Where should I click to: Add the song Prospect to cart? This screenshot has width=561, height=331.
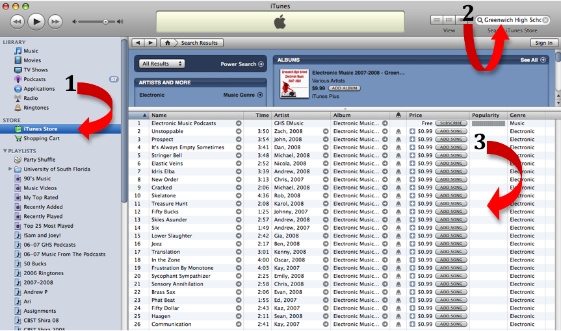pos(450,140)
